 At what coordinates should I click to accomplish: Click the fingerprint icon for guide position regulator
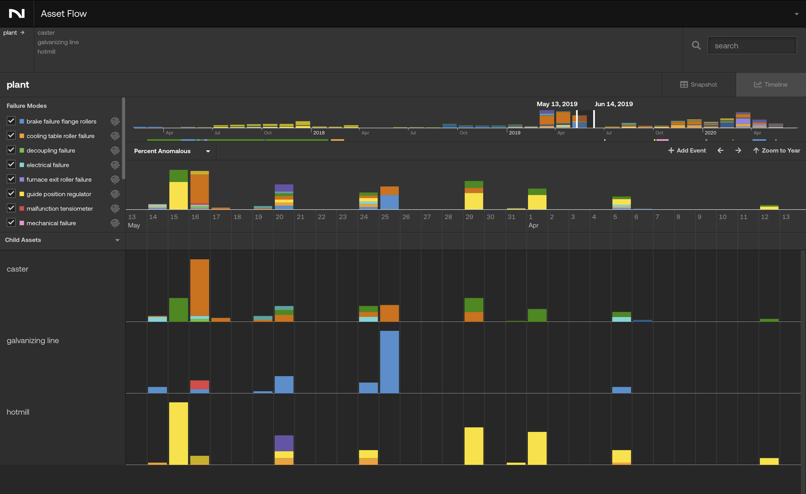tap(115, 194)
